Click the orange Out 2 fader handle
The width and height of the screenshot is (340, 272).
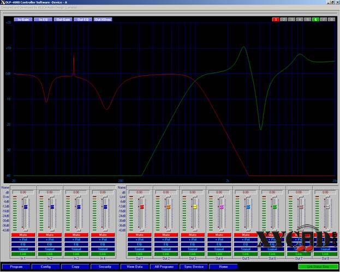[x=169, y=207]
